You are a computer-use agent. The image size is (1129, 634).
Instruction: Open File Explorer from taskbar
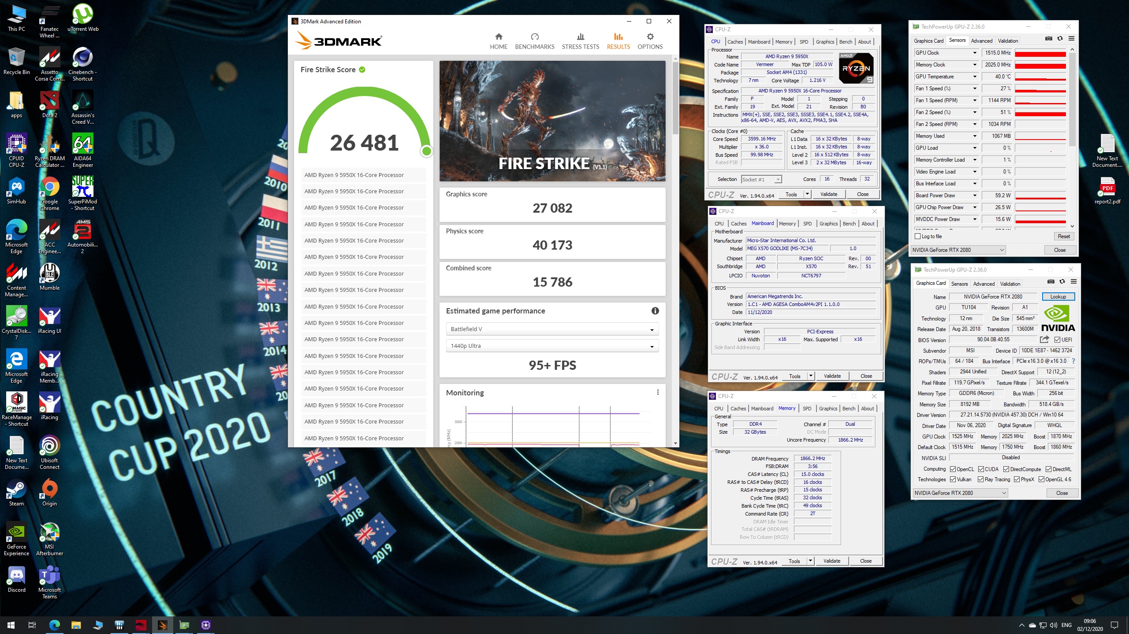[x=76, y=625]
